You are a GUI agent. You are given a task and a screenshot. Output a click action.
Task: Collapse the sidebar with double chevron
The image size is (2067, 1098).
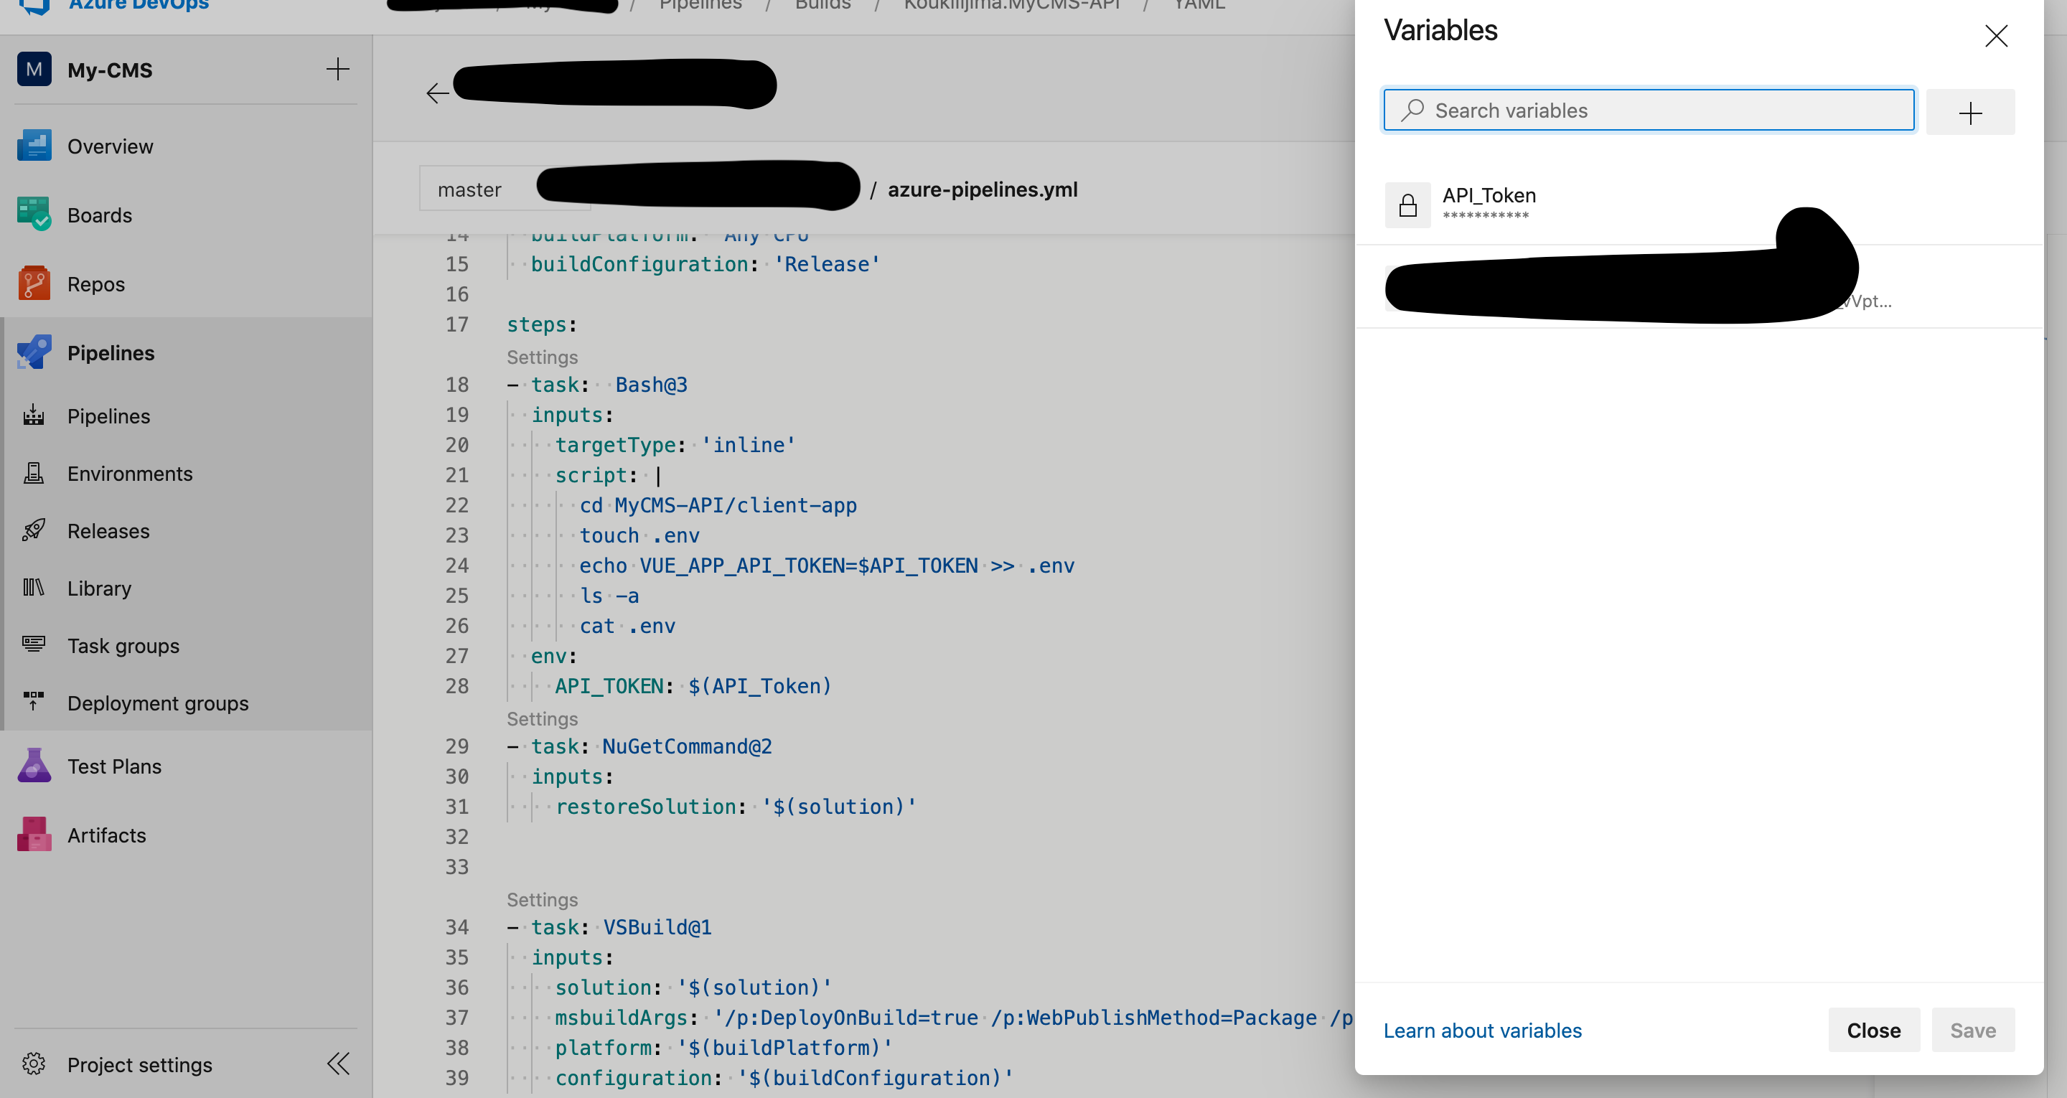coord(338,1064)
